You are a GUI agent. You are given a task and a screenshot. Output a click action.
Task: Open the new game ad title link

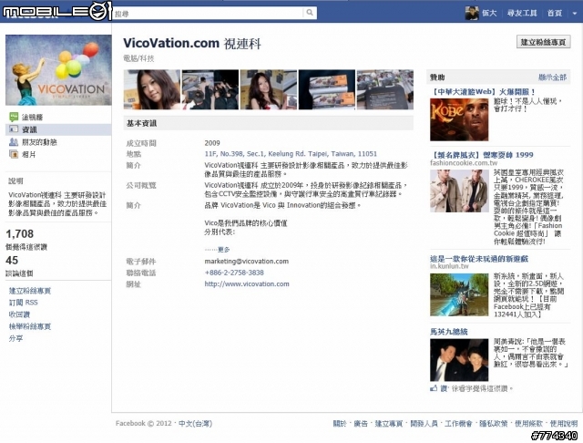[479, 259]
